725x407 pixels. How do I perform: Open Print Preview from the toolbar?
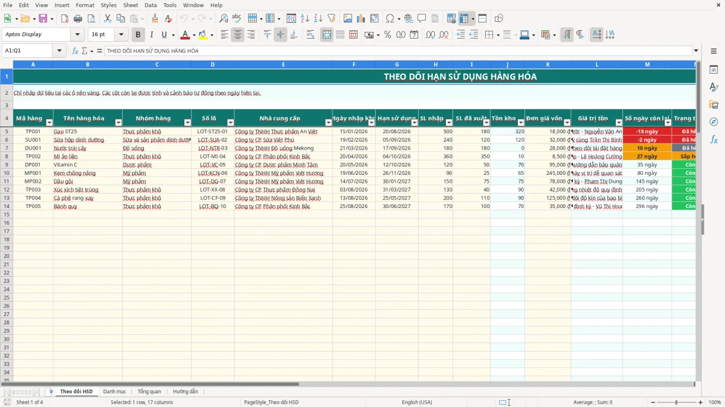tap(91, 19)
